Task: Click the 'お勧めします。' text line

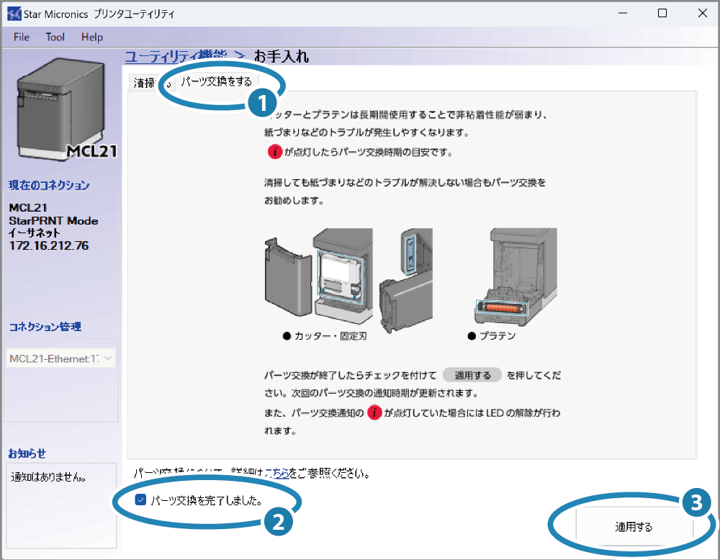Action: tap(294, 201)
